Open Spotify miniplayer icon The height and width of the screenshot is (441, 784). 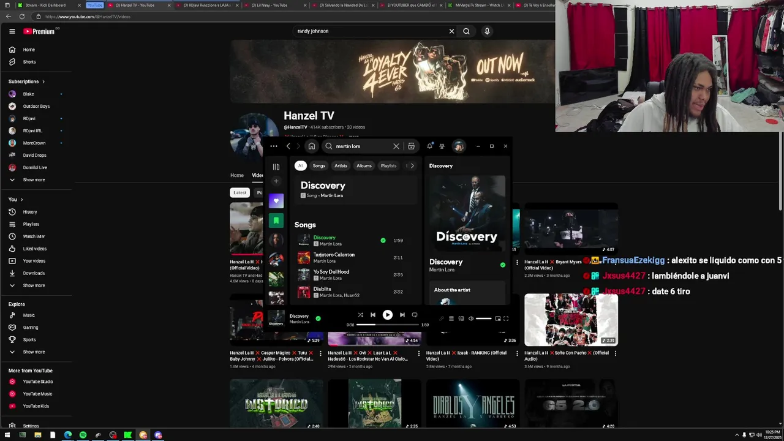click(x=498, y=318)
